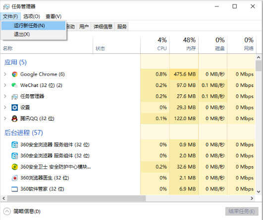
Task: Collapse to 简略信息 using the arrow icon
Action: (7, 211)
